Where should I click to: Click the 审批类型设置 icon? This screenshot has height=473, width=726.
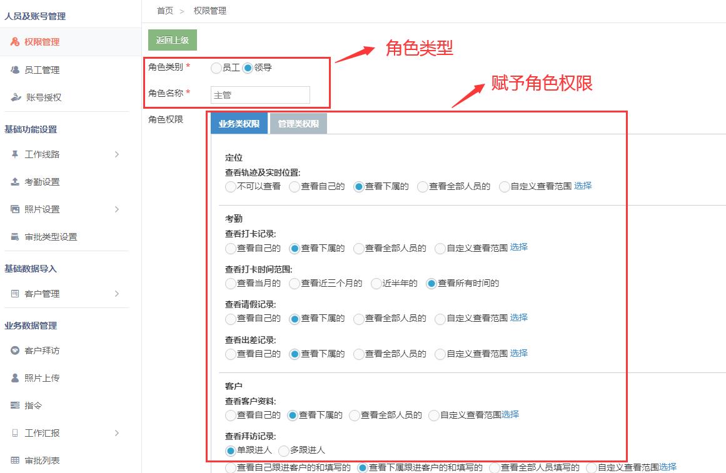[15, 237]
